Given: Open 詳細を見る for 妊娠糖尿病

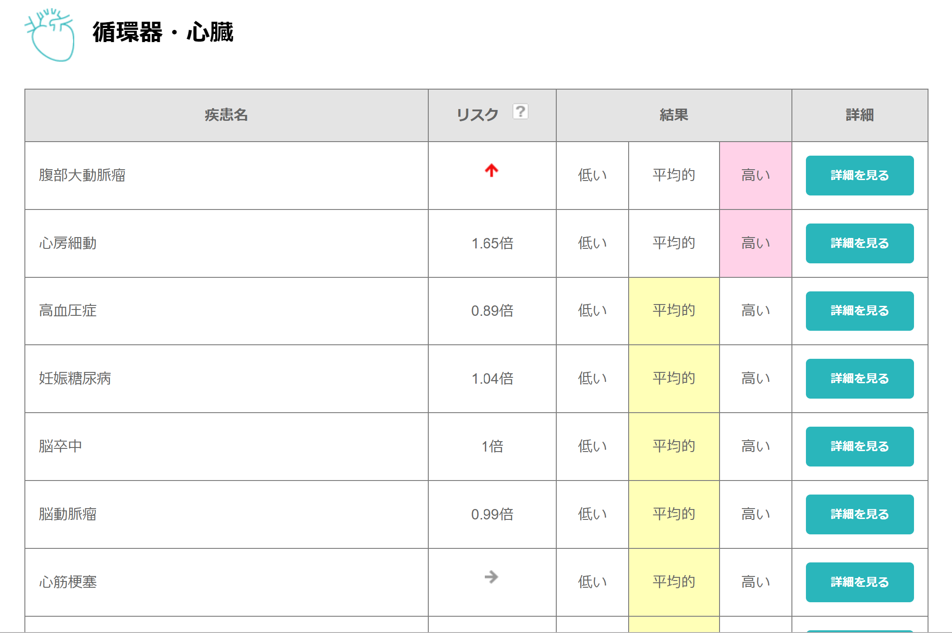Looking at the screenshot, I should coord(860,379).
